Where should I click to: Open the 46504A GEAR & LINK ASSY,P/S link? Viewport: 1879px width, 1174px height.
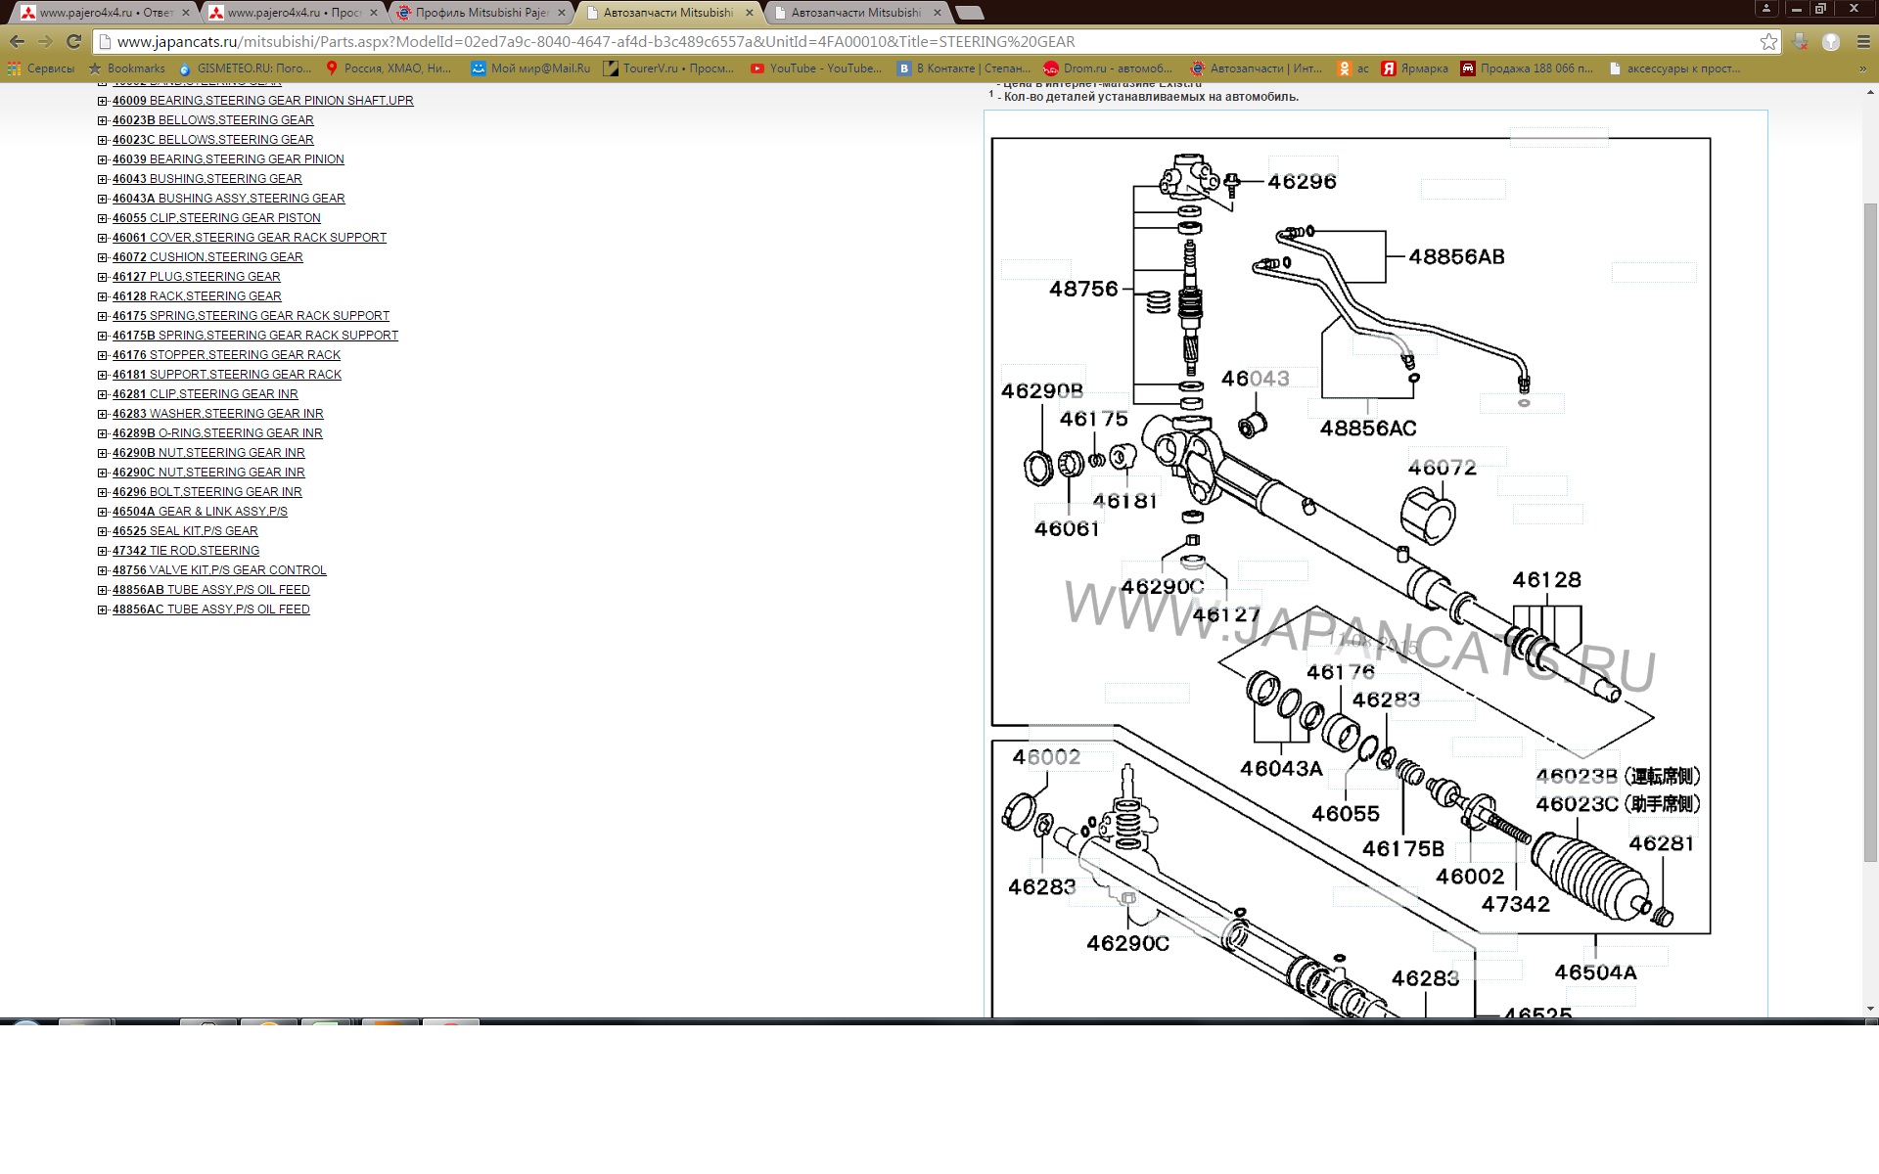200,512
